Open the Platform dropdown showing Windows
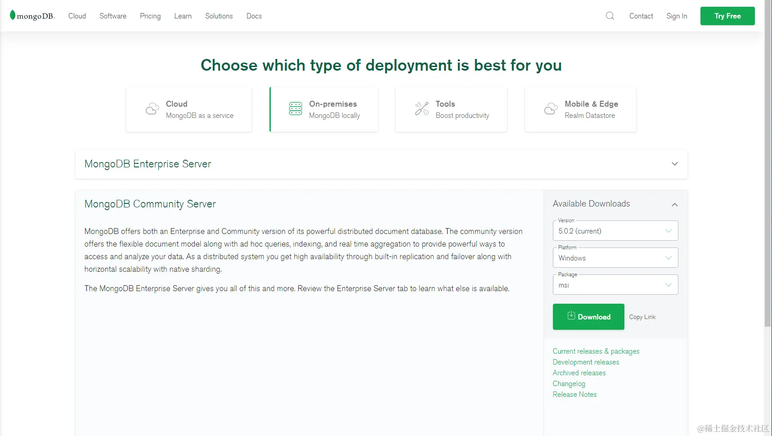 click(615, 258)
